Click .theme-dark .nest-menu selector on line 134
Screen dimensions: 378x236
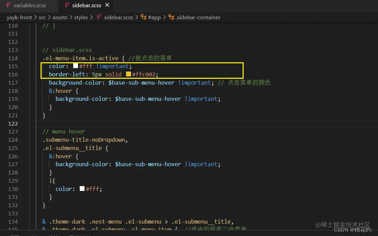pos(85,222)
